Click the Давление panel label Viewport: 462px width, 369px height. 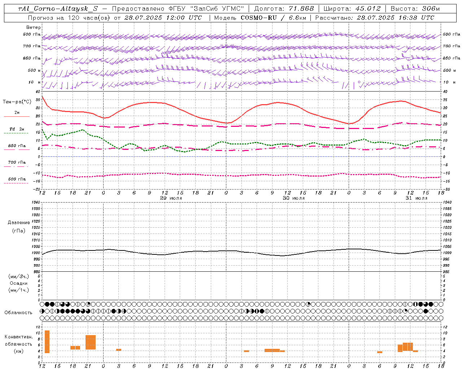click(19, 223)
